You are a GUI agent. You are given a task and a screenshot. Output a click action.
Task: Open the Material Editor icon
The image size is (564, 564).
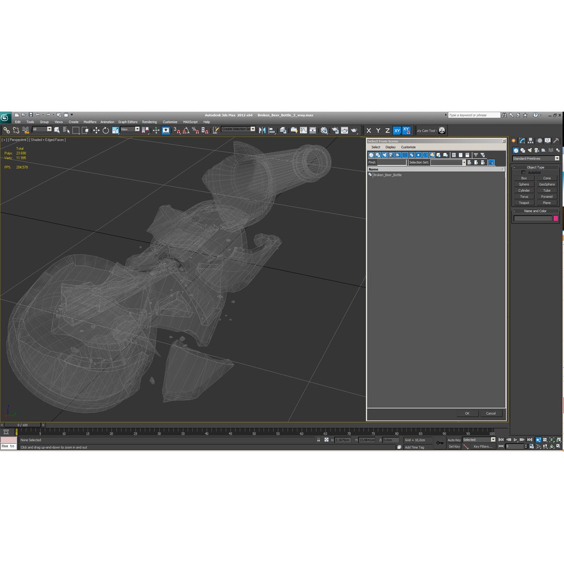point(324,131)
